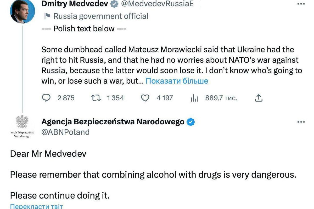
Task: Click the Dmitry Medvedev display name
Action: click(75, 4)
